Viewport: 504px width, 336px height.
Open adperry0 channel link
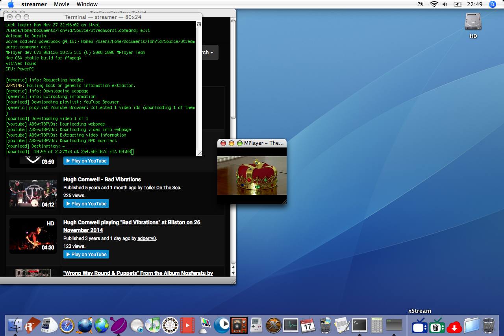pos(146,238)
